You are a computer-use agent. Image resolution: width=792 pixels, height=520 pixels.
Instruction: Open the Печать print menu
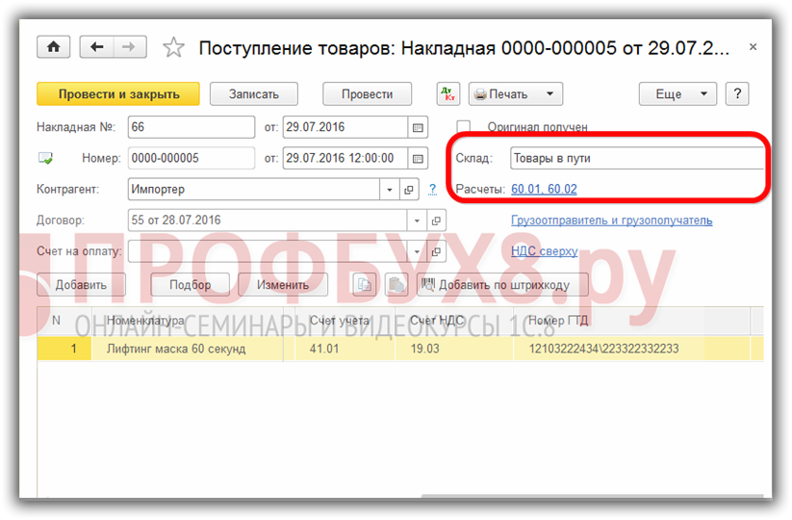[515, 94]
